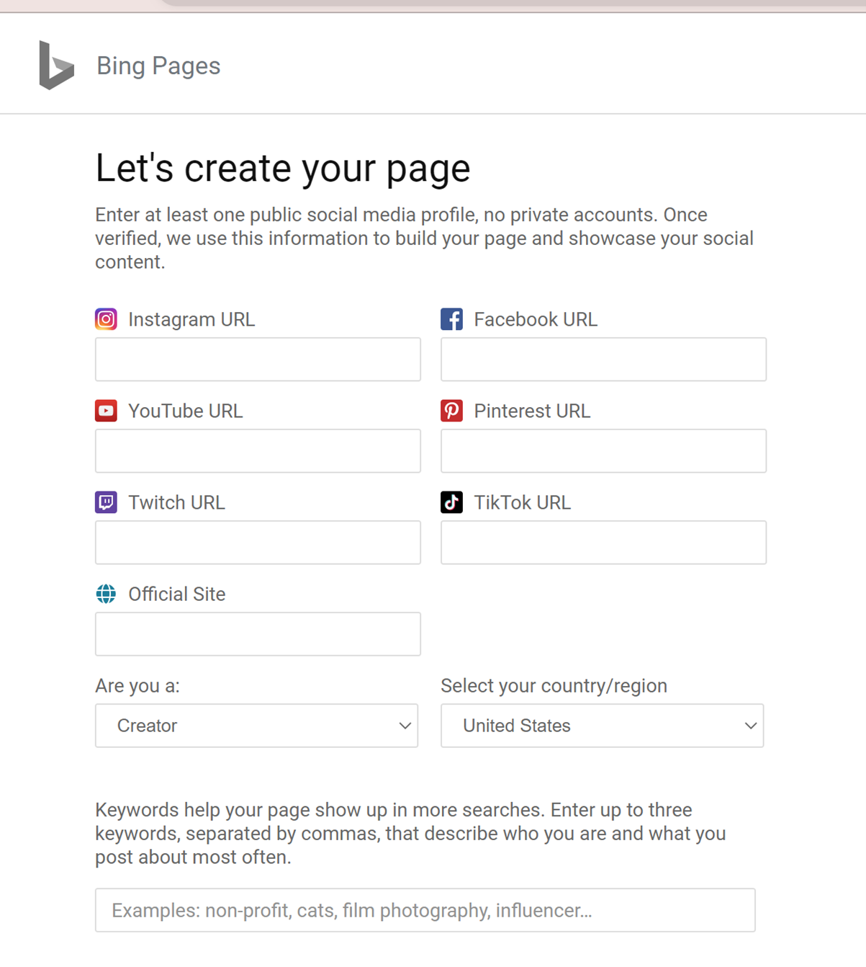Expand the country/region United States dropdown

pos(602,726)
